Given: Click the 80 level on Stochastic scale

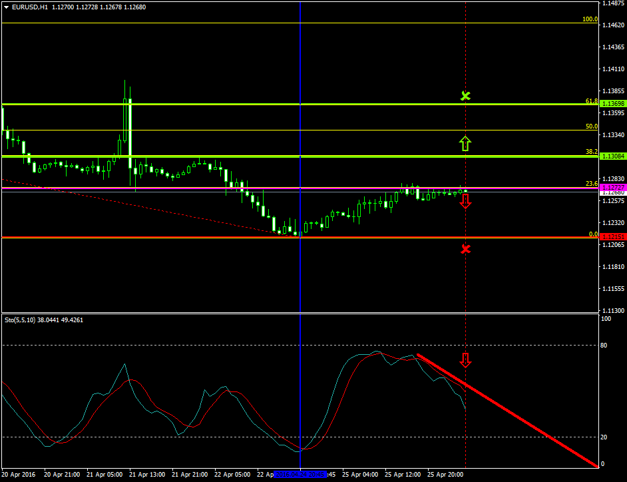Looking at the screenshot, I should click(x=604, y=345).
